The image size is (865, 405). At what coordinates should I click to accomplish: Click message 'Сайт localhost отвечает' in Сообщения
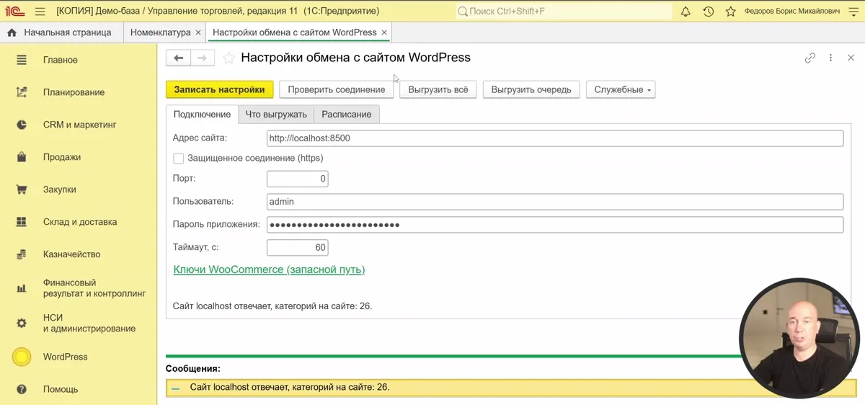[290, 387]
